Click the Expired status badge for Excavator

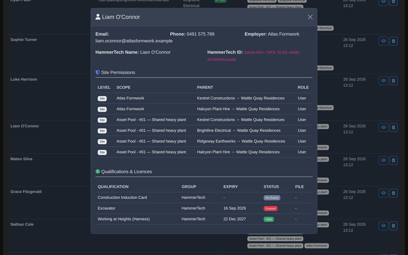[271, 209]
